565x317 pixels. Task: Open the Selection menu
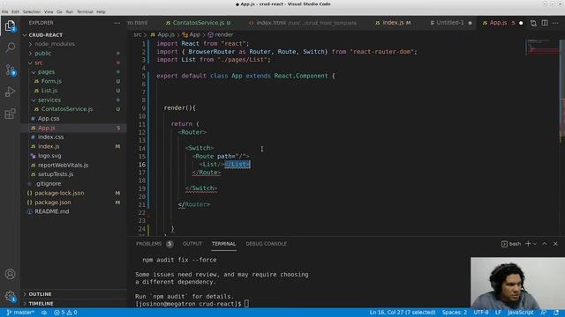tap(32, 11)
